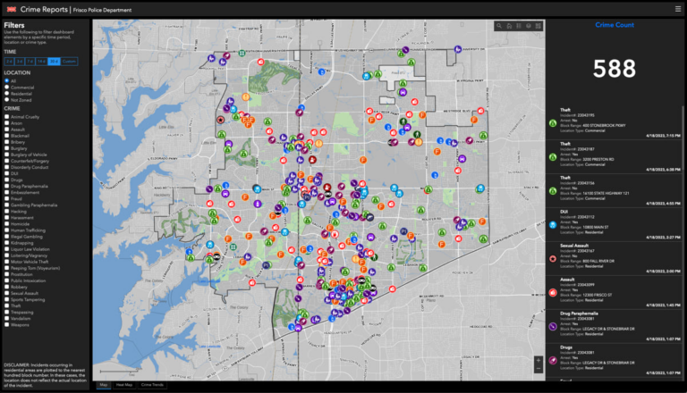Viewport: 687px width, 393px height.
Task: Zoom in with the map plus button
Action: [x=539, y=361]
